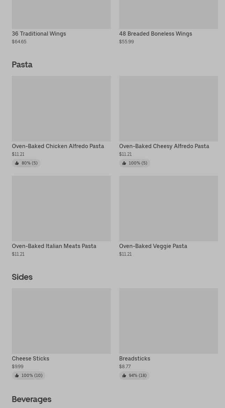Open the Oven-Baked Chicken Alfredo Pasta image
The image size is (225, 408).
click(x=61, y=109)
